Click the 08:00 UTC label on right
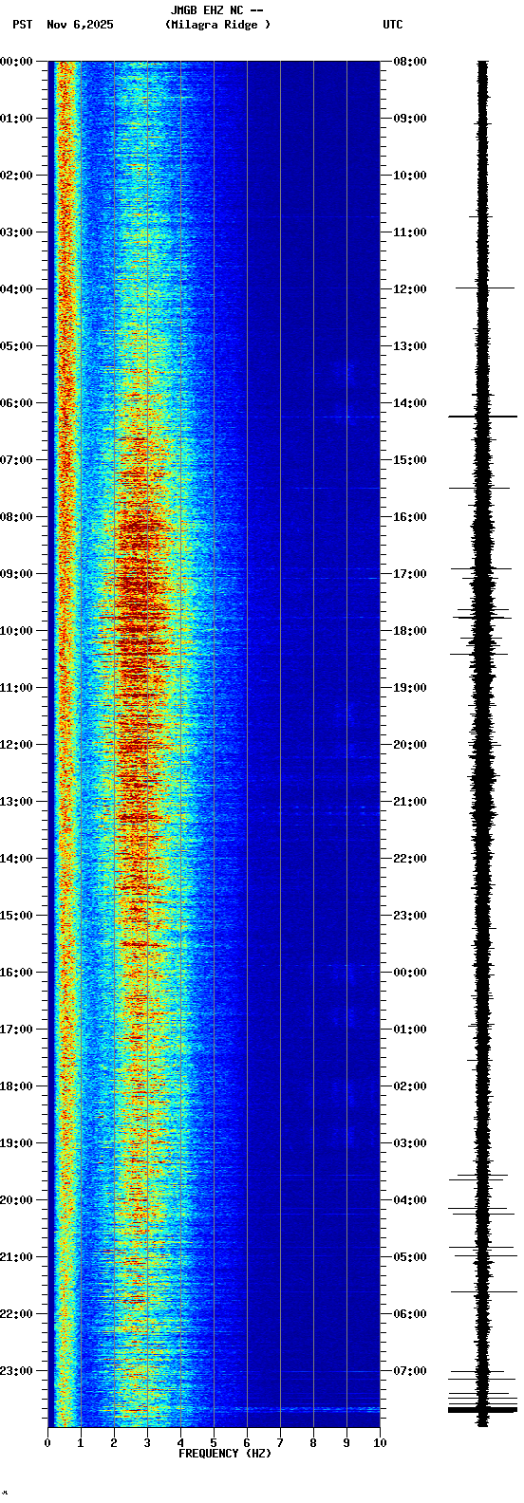Screen dimensions: 524x1503 pos(409,62)
